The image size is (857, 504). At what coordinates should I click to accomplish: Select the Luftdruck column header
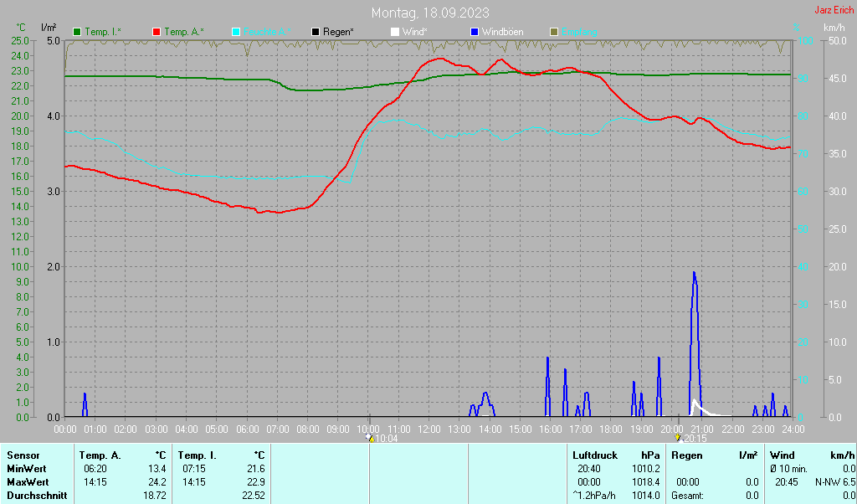coord(595,455)
